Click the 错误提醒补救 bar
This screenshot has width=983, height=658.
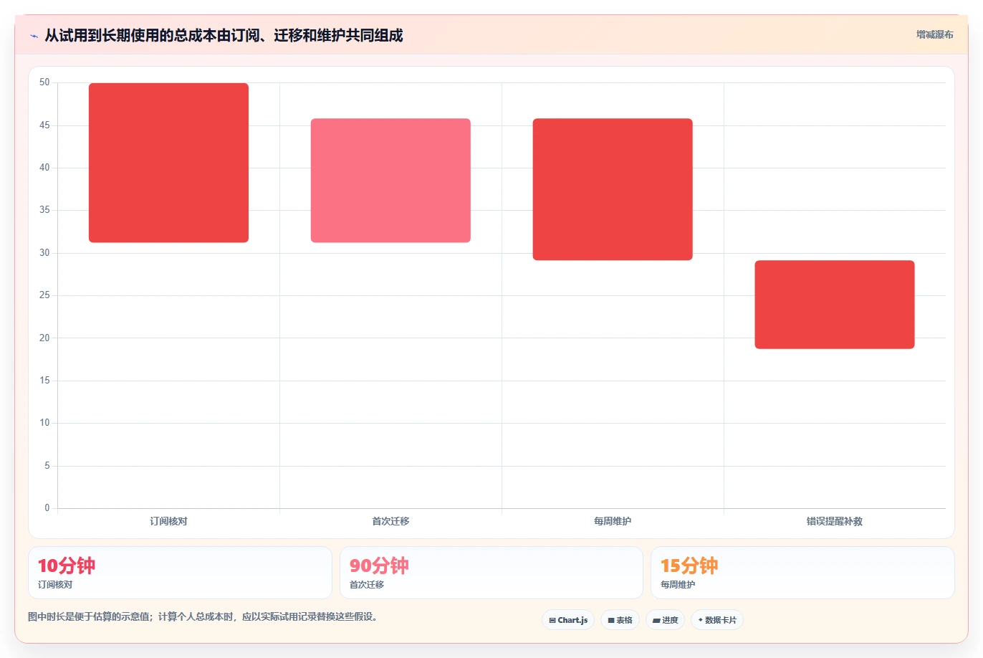pyautogui.click(x=835, y=305)
